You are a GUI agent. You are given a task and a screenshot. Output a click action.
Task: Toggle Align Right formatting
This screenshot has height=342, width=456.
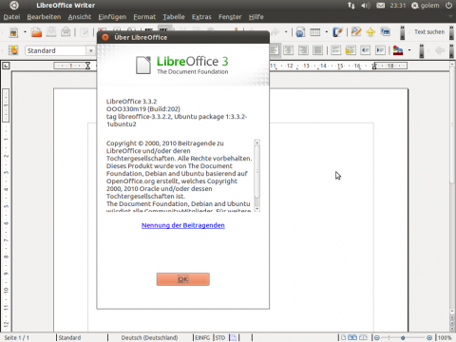point(303,50)
